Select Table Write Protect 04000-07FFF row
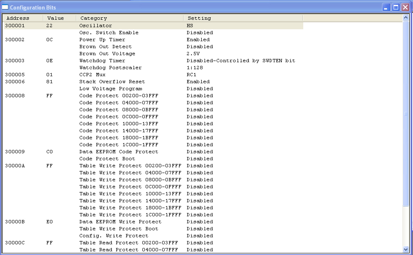413x255 pixels. coord(153,173)
